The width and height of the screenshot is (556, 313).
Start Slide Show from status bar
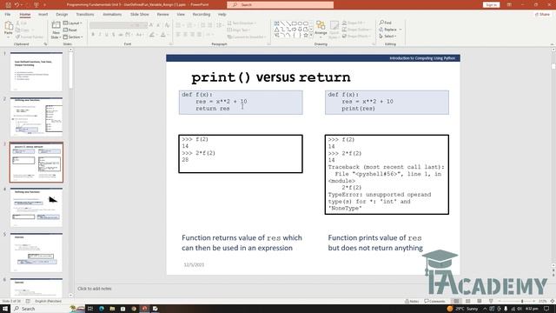point(491,302)
